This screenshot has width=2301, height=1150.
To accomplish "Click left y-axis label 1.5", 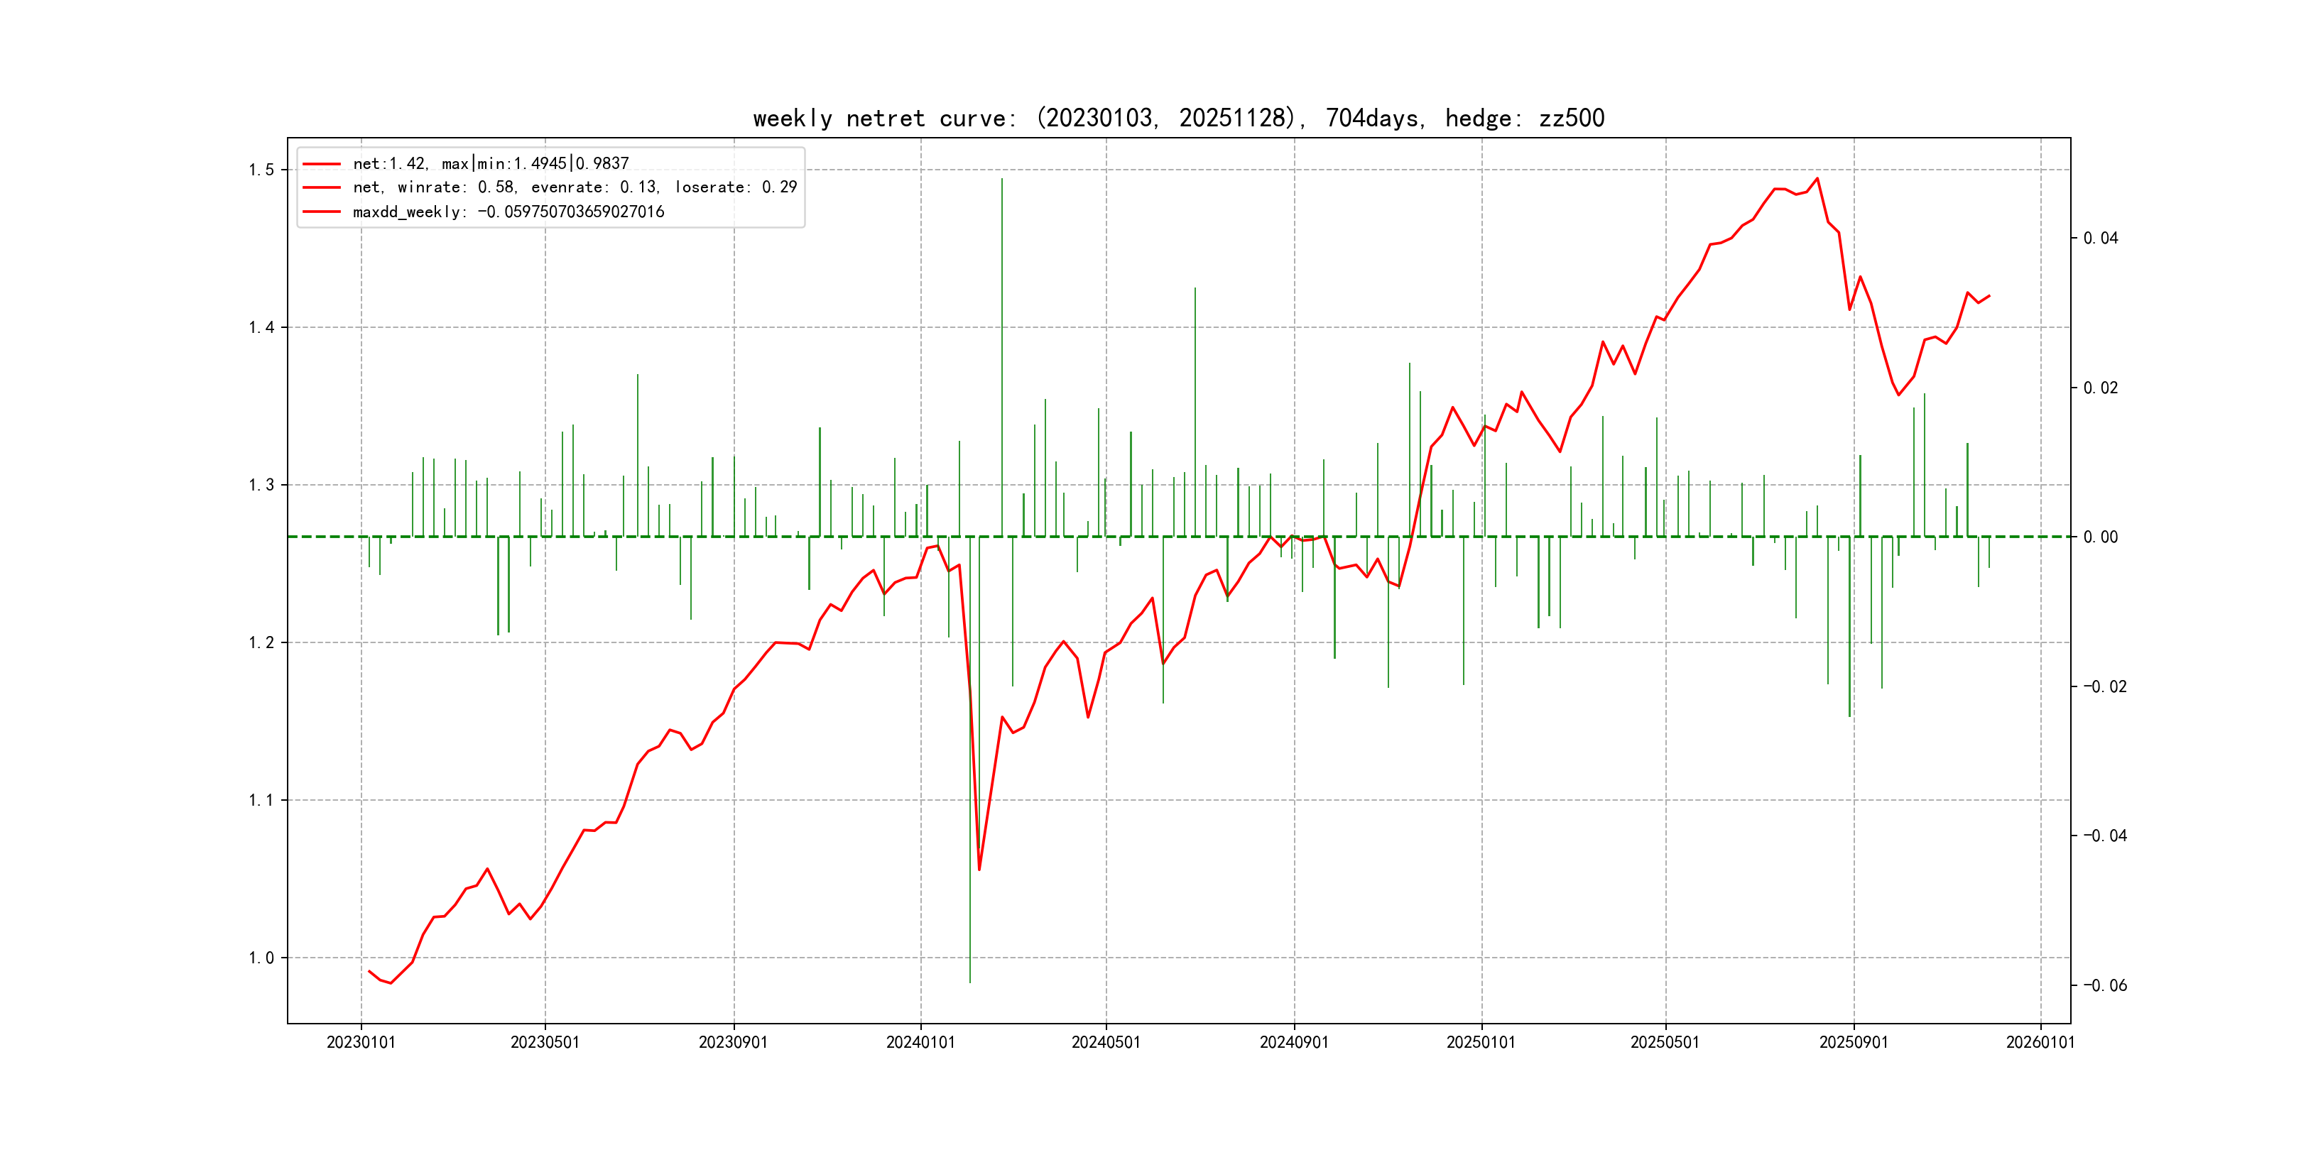I will click(261, 170).
